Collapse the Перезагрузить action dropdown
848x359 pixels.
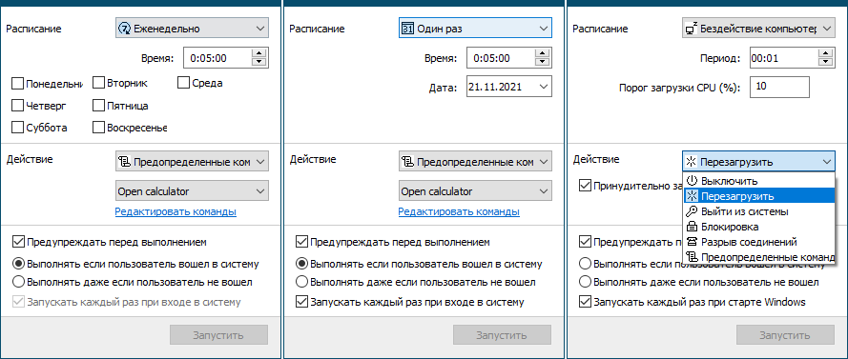[758, 161]
